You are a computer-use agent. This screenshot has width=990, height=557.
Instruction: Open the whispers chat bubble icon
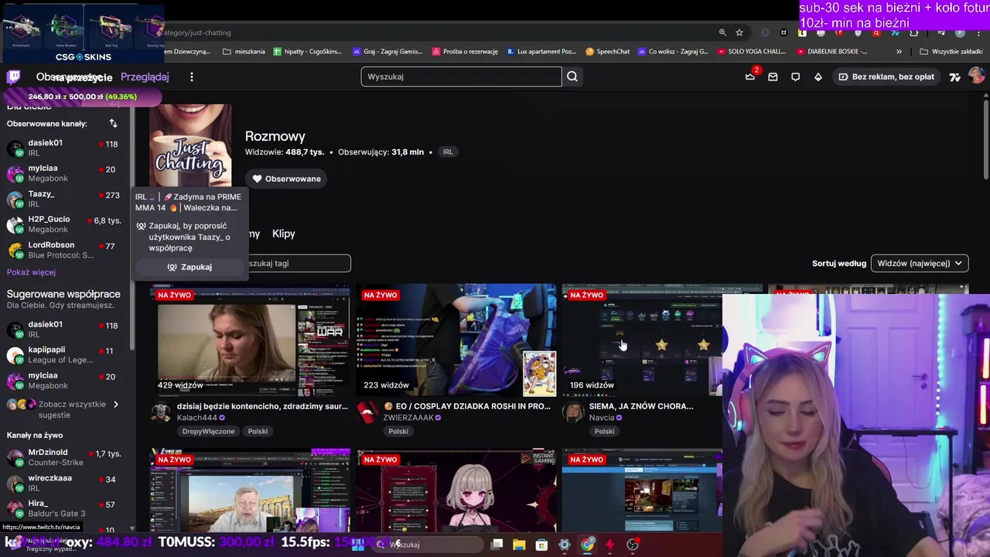pos(795,77)
